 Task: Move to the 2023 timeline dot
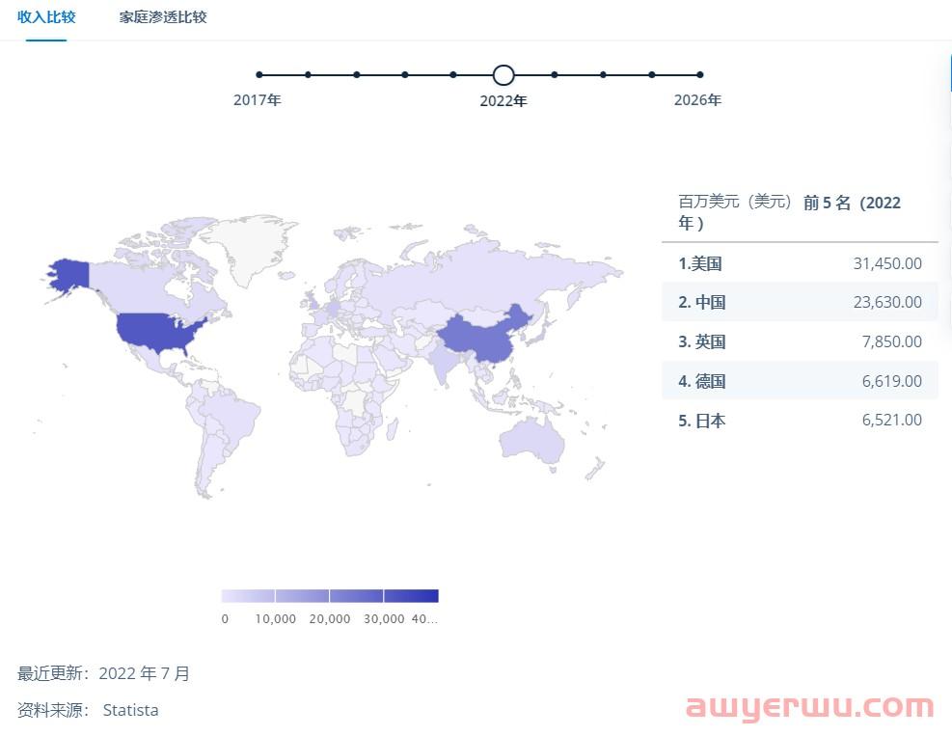(x=555, y=74)
